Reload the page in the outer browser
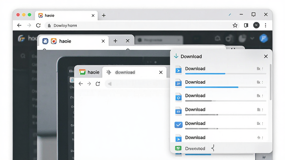Screen dimensions: 285x160 pos(38,25)
